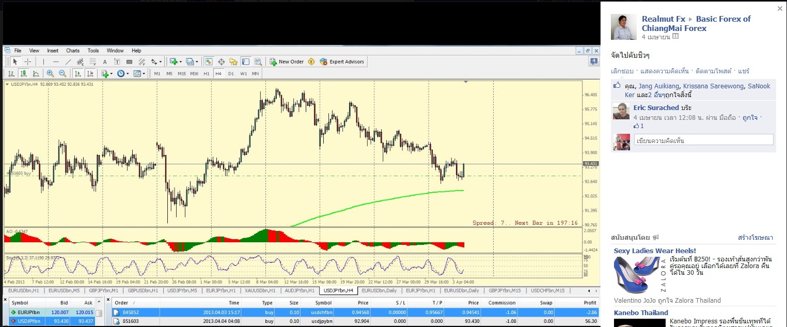
Task: Click the comment input field
Action: pos(703,140)
